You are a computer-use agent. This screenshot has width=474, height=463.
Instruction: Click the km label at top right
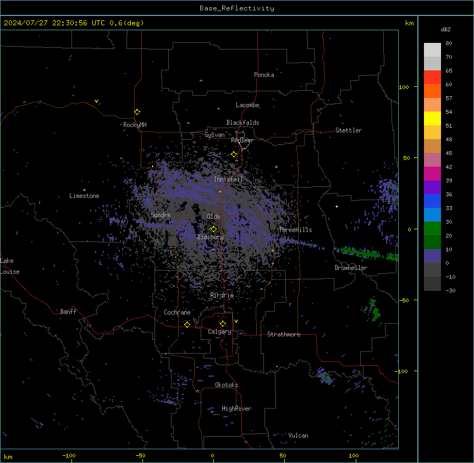click(409, 23)
